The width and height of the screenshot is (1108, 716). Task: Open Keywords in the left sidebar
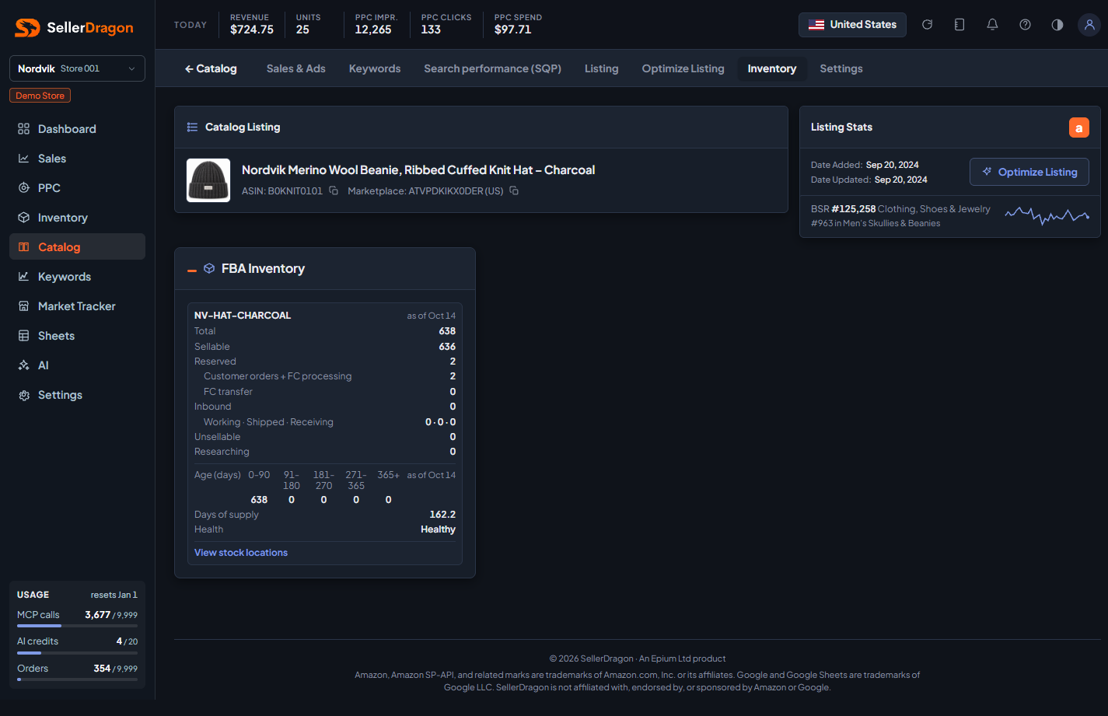click(x=77, y=277)
